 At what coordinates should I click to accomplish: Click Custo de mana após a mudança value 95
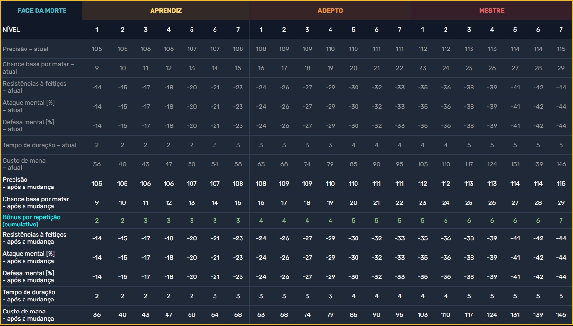[399, 315]
